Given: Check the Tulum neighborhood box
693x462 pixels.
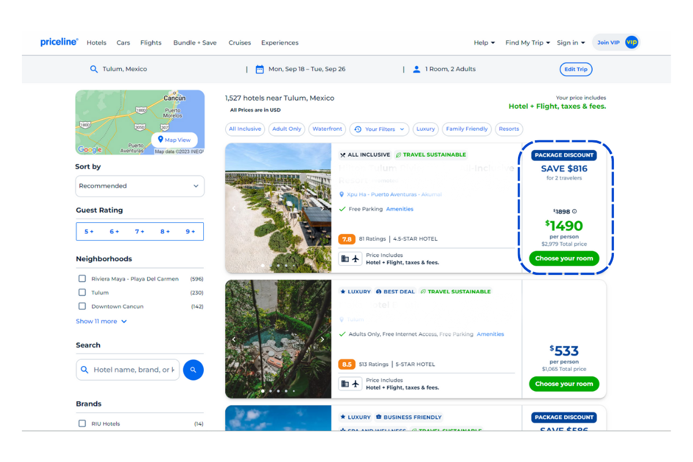Looking at the screenshot, I should coord(82,292).
